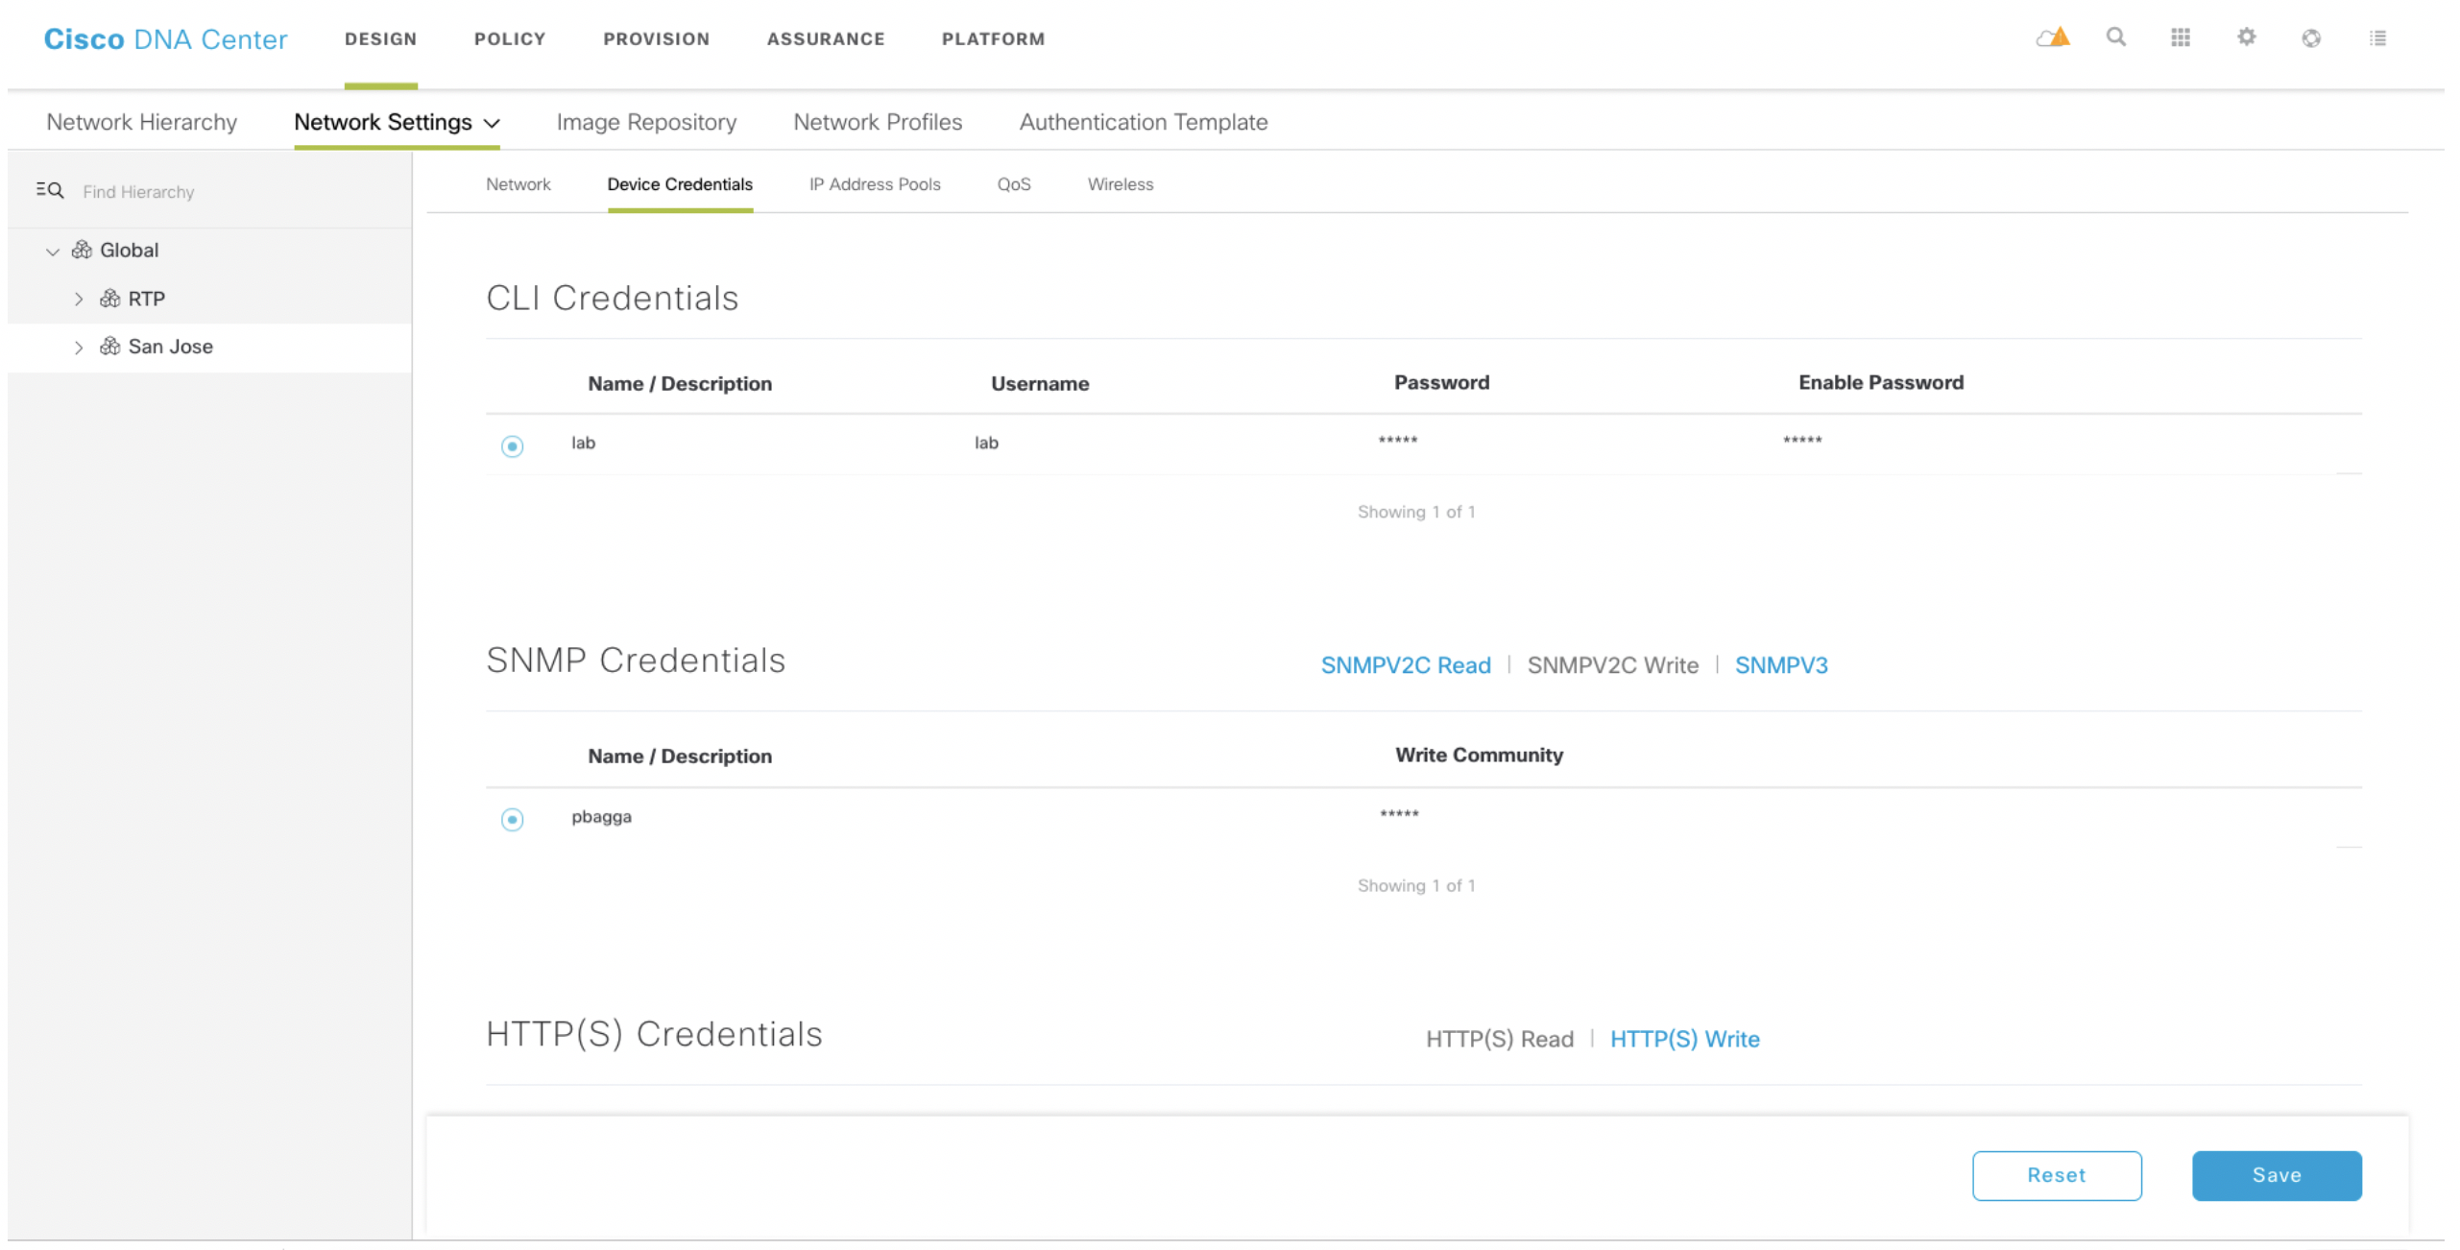Open the SNMPV3 credentials view
The image size is (2460, 1250).
pos(1780,664)
